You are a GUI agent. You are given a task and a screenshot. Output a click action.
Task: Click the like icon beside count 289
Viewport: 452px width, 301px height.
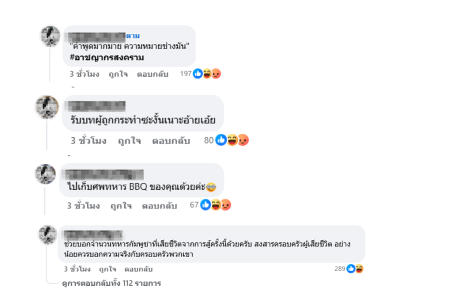pos(351,269)
